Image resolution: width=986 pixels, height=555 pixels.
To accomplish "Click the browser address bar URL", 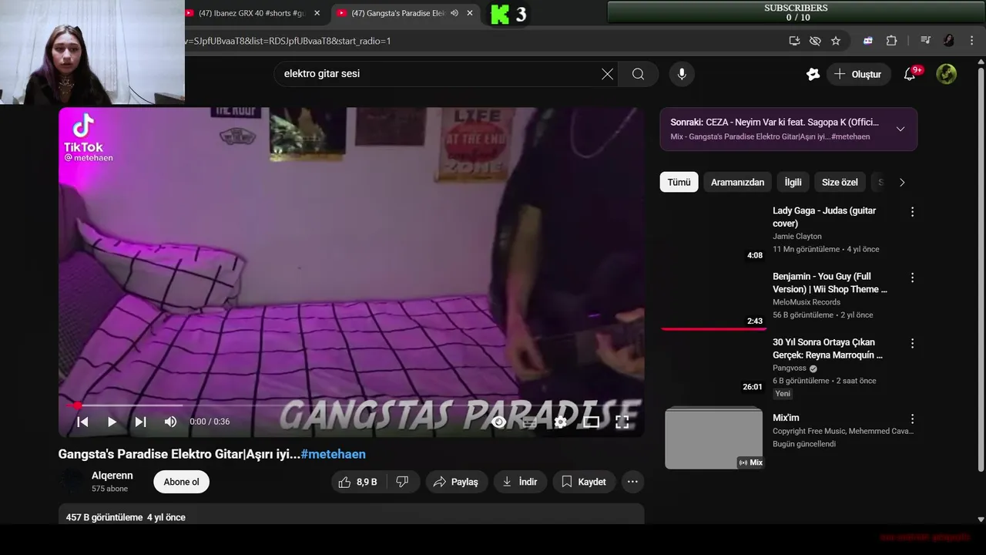I will coord(288,41).
